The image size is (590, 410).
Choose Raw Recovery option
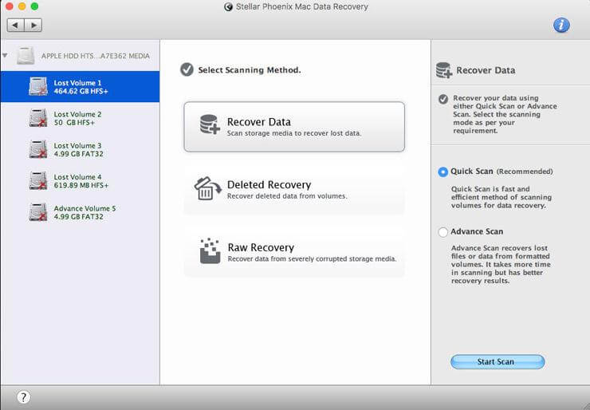click(294, 252)
